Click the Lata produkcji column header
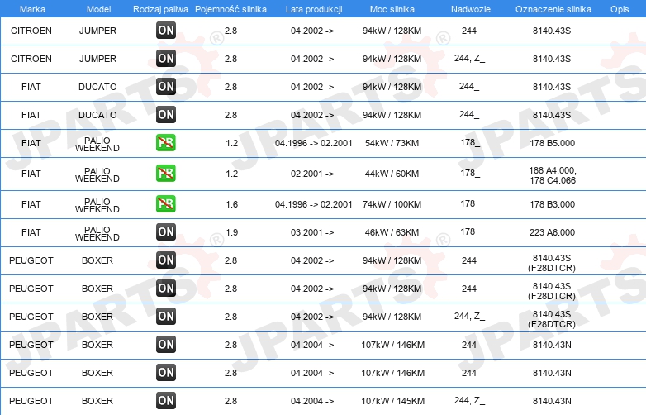This screenshot has height=415, width=646. (314, 9)
